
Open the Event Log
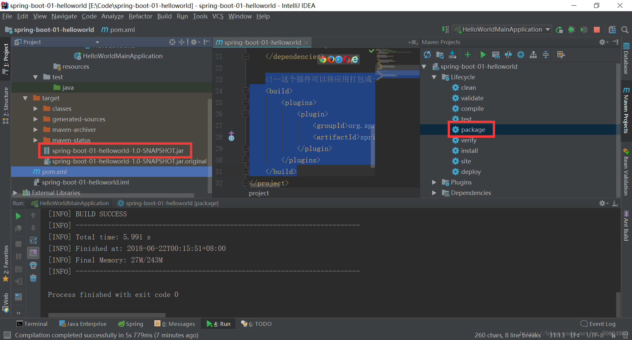tap(598, 324)
